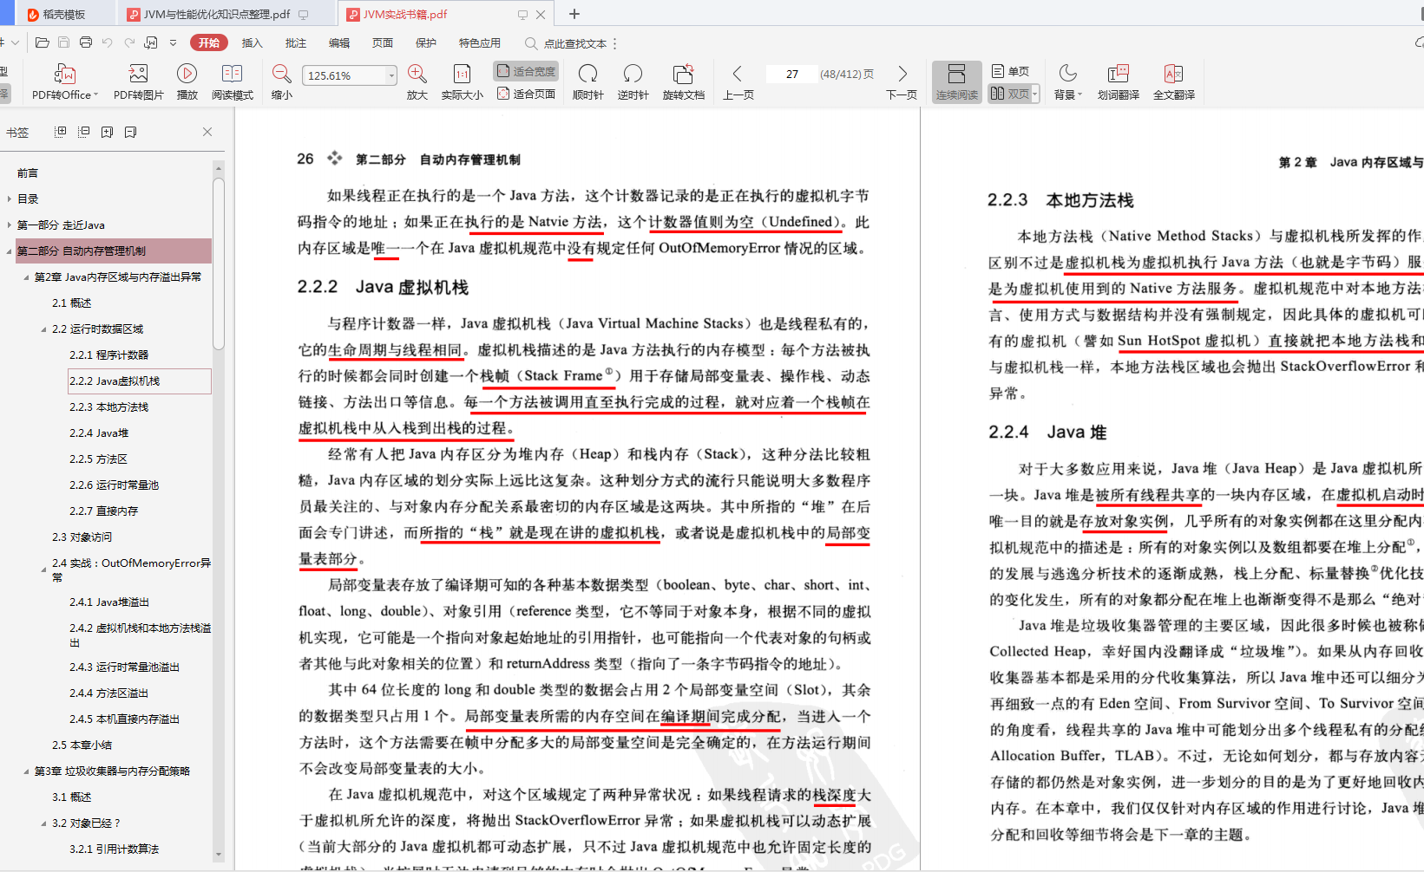Redo the last action
The width and height of the screenshot is (1424, 872).
click(x=129, y=42)
